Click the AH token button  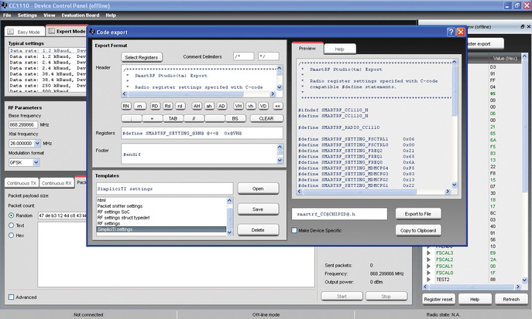(x=197, y=106)
